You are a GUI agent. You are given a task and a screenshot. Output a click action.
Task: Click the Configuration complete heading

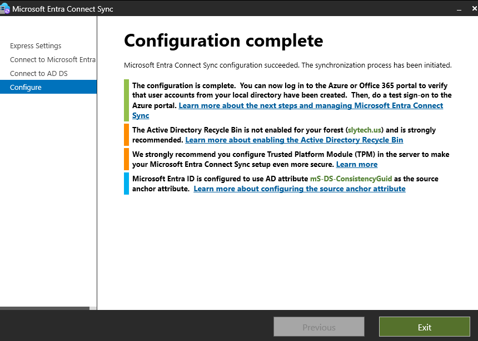coord(223,41)
